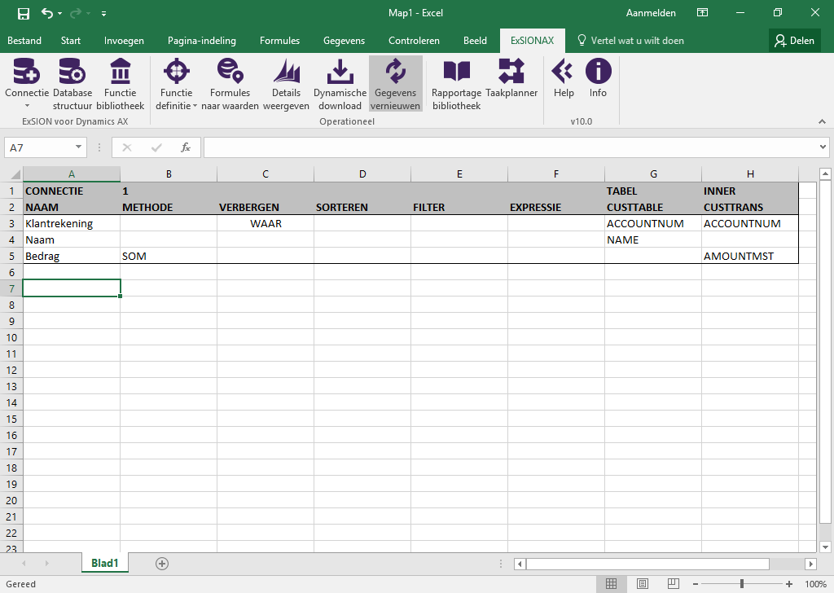The width and height of the screenshot is (834, 593).
Task: Open Rapportage bibliotheek
Action: coord(456,84)
